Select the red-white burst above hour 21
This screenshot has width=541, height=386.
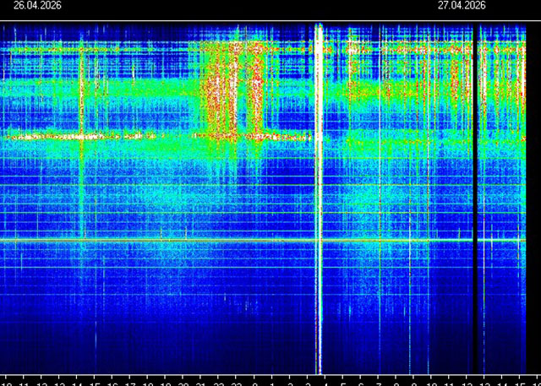pyautogui.click(x=220, y=93)
